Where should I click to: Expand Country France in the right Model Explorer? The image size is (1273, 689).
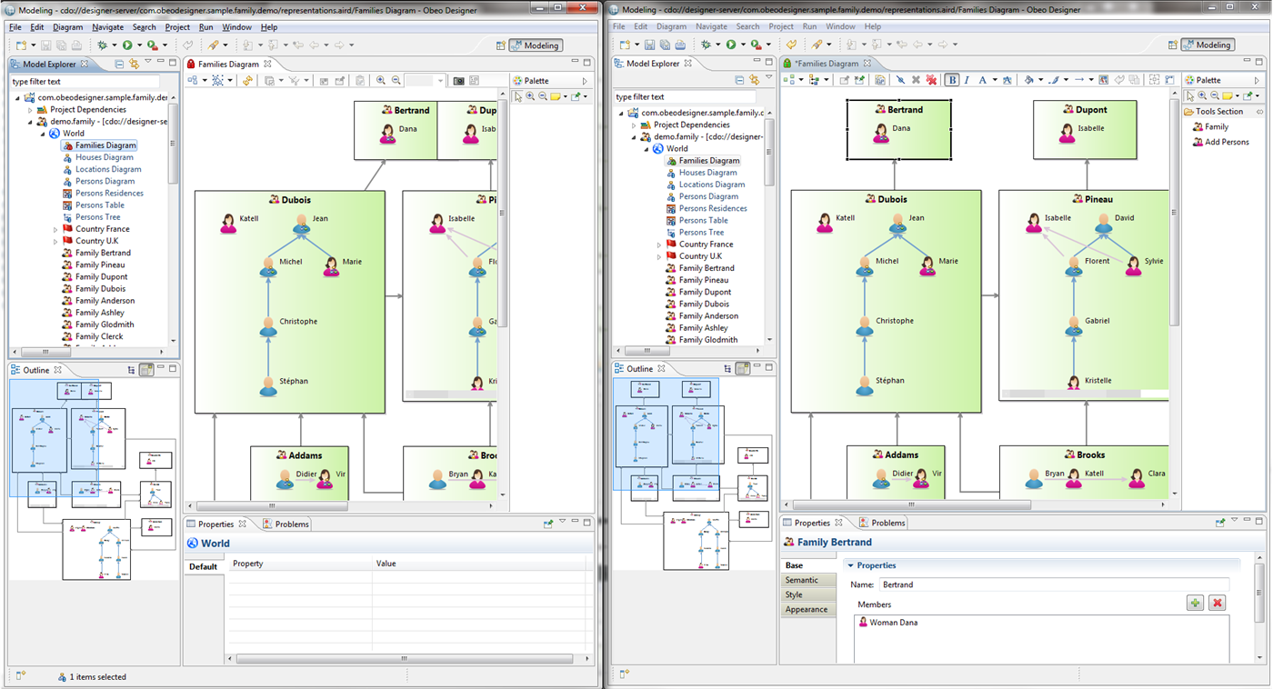tap(659, 245)
